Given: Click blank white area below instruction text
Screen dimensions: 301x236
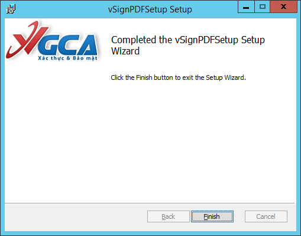Looking at the screenshot, I should pyautogui.click(x=197, y=138).
